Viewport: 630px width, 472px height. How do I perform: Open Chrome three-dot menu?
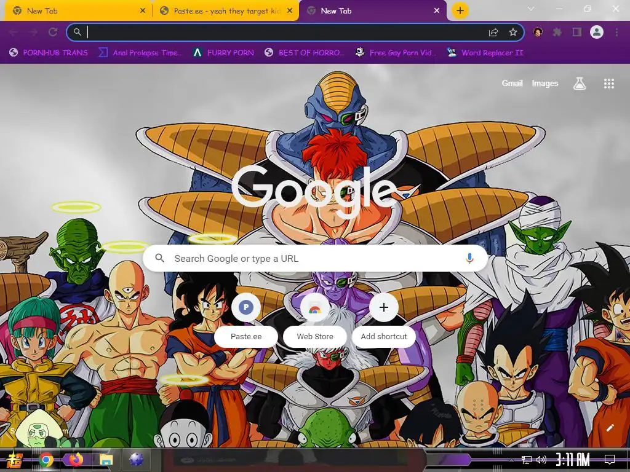616,32
